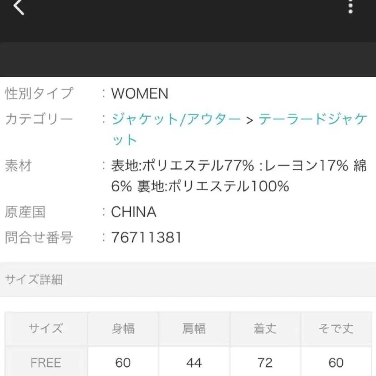Click the value 44 under 肩幅
This screenshot has width=376, height=376.
coord(194,362)
